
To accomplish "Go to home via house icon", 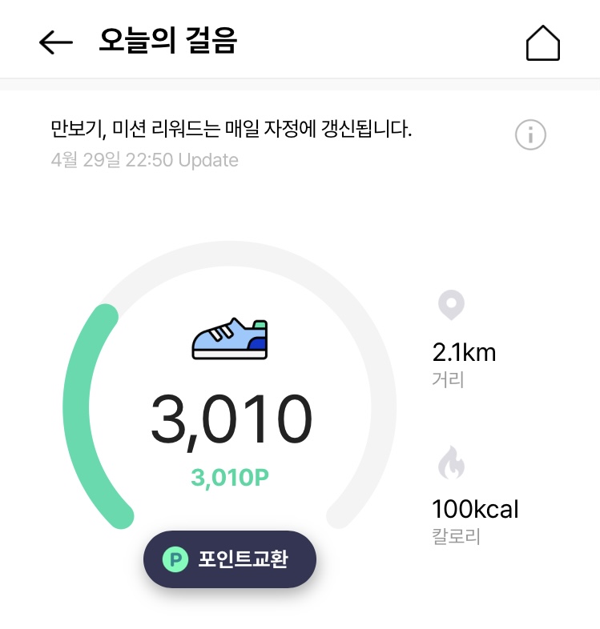I will (542, 42).
